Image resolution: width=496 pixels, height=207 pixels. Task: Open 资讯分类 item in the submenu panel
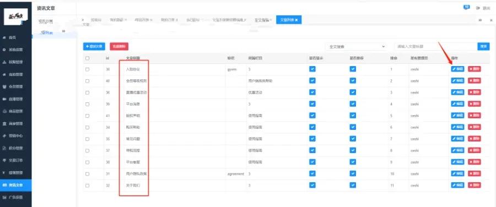(x=46, y=22)
